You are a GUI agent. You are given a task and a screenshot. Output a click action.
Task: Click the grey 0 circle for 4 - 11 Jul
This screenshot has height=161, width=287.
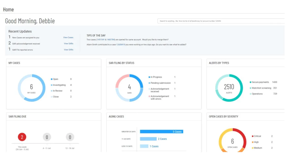tap(47, 137)
